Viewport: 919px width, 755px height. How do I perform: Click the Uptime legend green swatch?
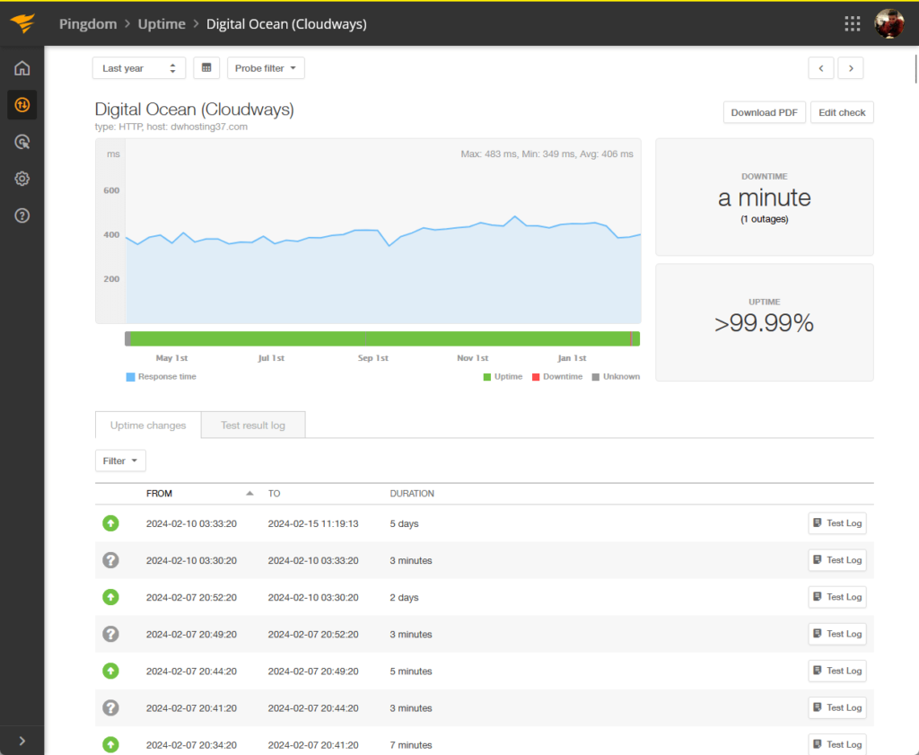point(487,377)
